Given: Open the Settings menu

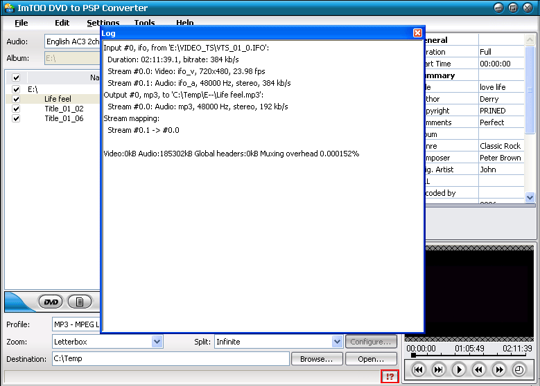Looking at the screenshot, I should 103,23.
